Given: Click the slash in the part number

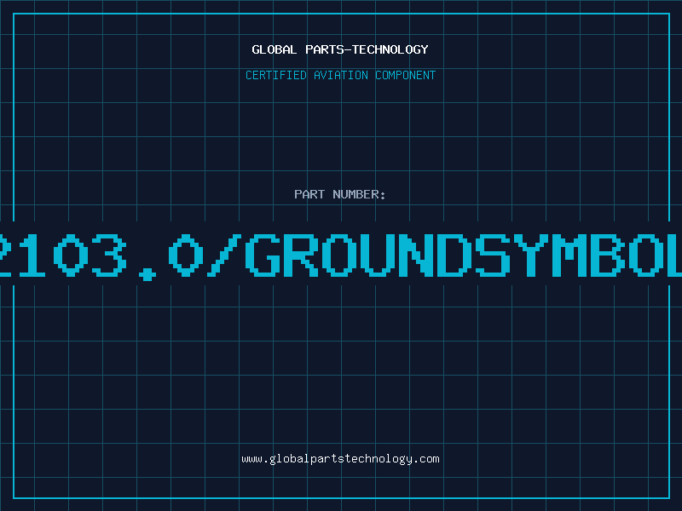Looking at the screenshot, I should pyautogui.click(x=227, y=254).
